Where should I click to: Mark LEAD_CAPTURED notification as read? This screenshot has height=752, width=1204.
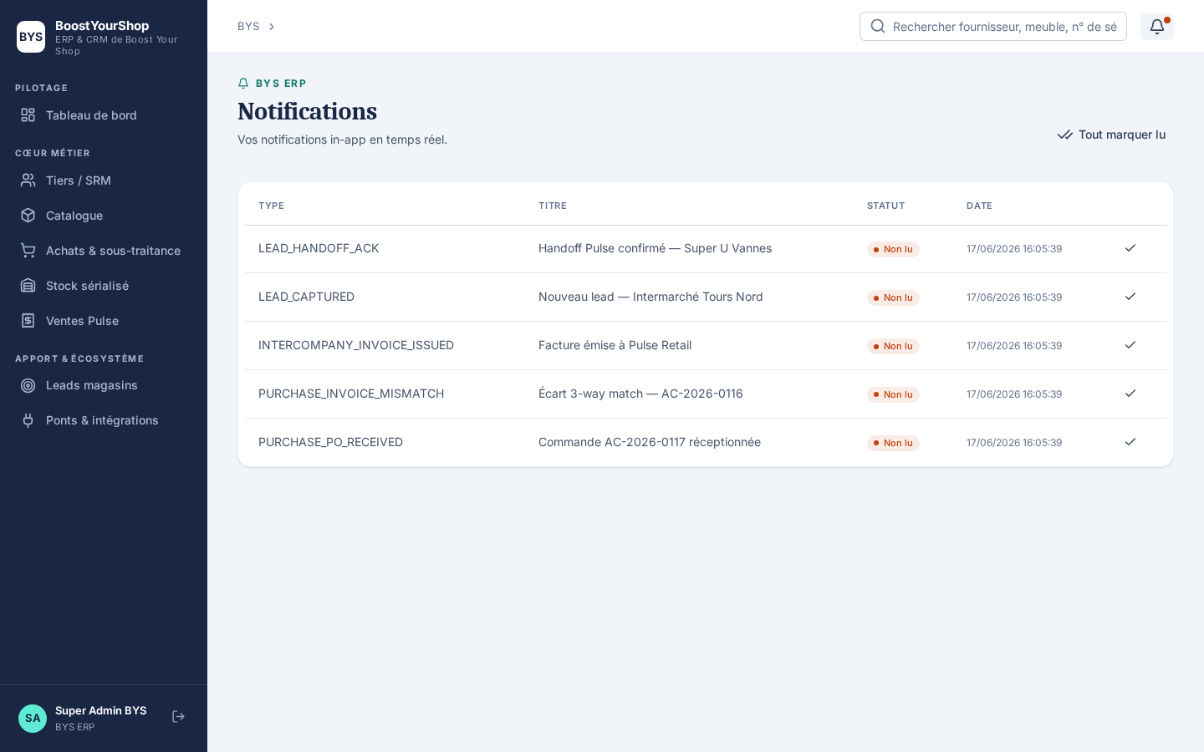(1130, 297)
